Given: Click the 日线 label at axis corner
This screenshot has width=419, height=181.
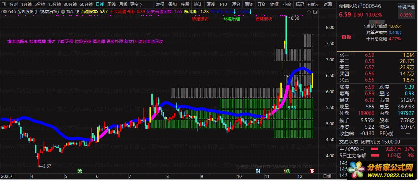Looking at the screenshot, I should tap(327, 176).
